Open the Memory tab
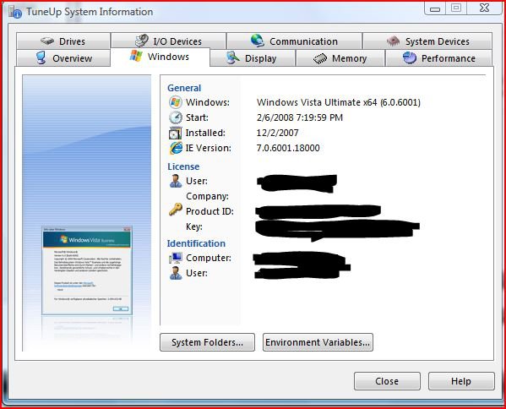Viewport: 506px width, 409px height. click(x=340, y=58)
